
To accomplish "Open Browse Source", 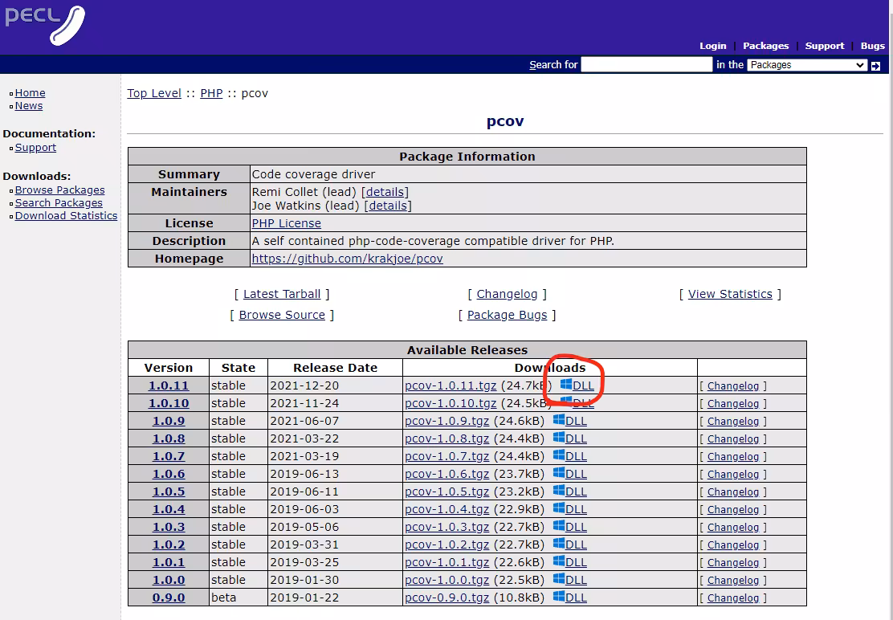I will point(282,316).
